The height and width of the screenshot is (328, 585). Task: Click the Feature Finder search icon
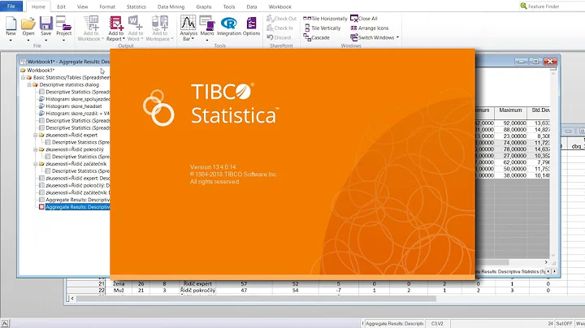[523, 6]
